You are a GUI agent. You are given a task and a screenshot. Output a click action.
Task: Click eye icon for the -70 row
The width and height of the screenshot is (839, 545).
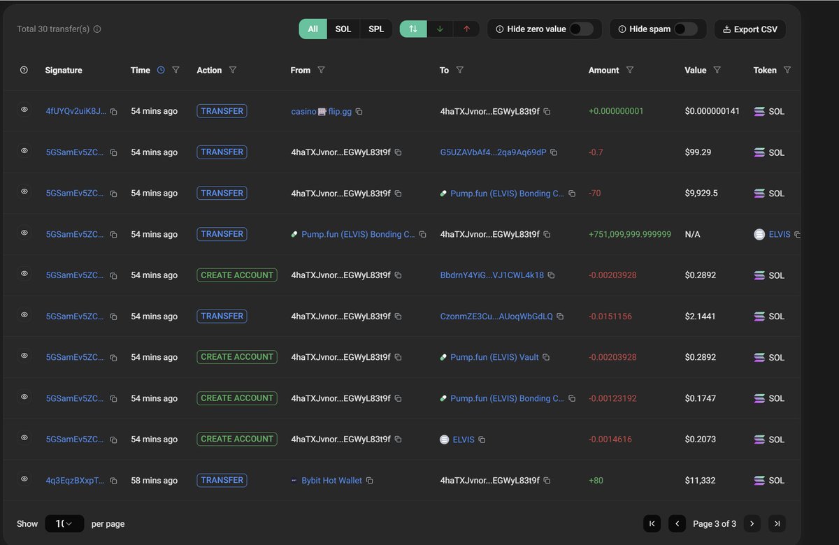(24, 191)
